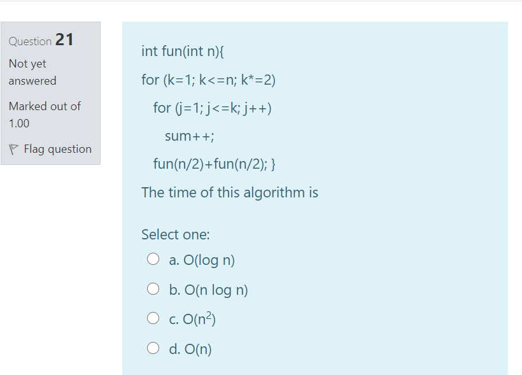
Task: Click the answer label 'd. O(n)'
Action: click(x=190, y=350)
